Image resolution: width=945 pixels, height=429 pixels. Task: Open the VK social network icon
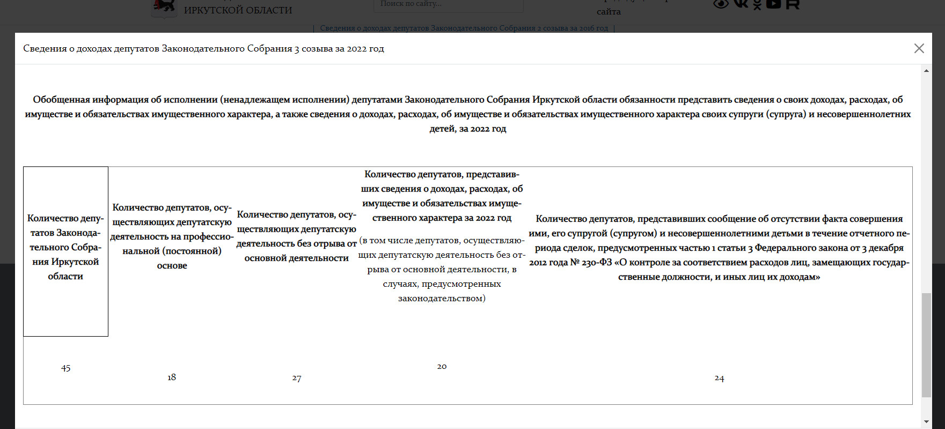741,4
